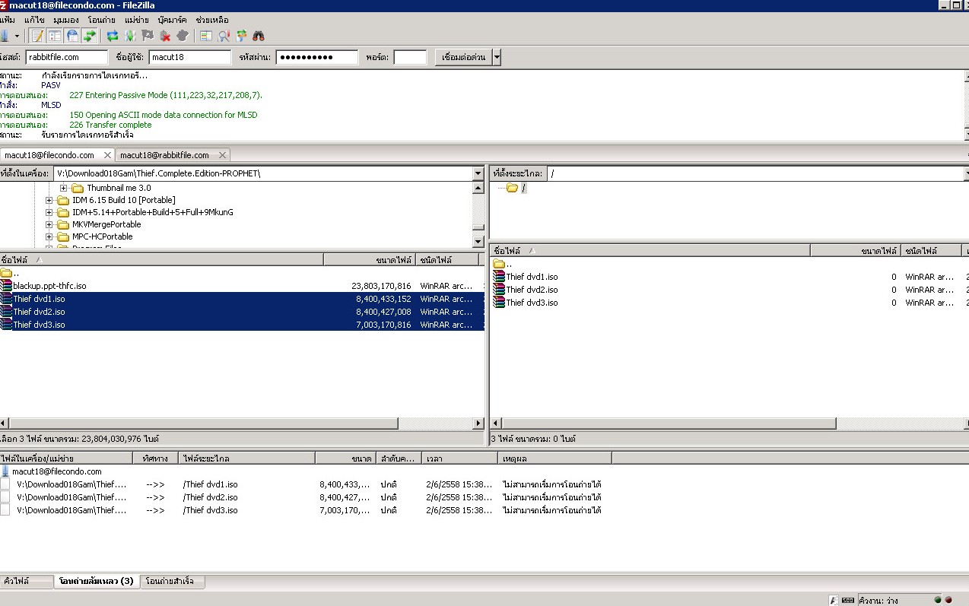Select the remote Thief dvd1.iso file name
Image resolution: width=969 pixels, height=606 pixels.
pyautogui.click(x=532, y=277)
